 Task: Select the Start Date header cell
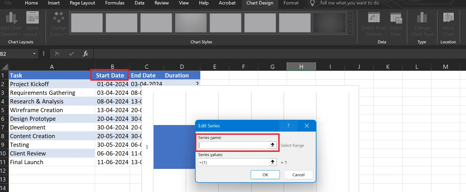(x=110, y=75)
